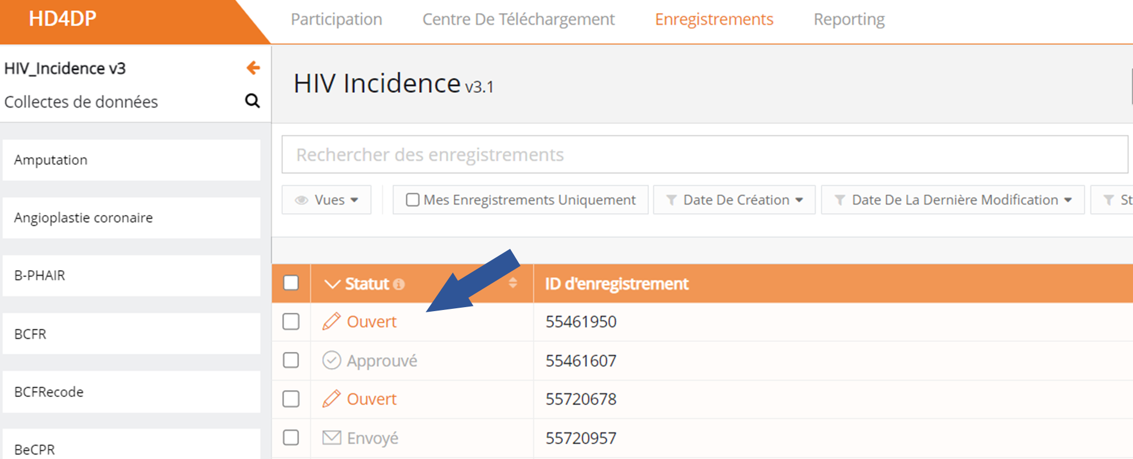
Task: Click the Statut info icon
Action: 399,284
